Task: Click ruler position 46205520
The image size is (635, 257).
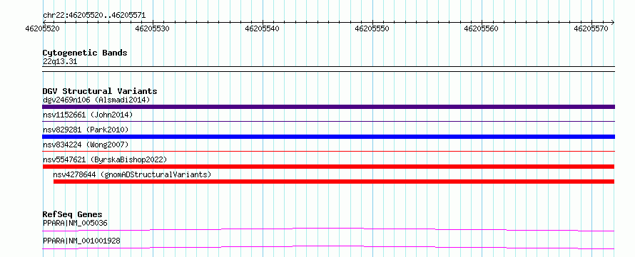Action: tap(43, 28)
